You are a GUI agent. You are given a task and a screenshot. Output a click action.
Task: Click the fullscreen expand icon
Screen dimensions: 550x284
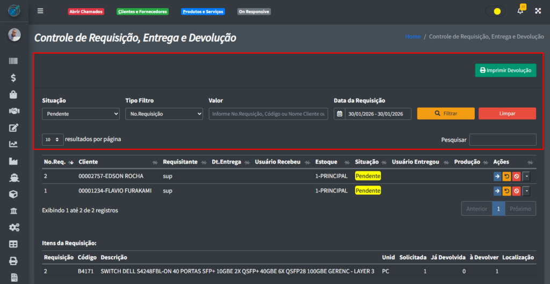pos(538,11)
